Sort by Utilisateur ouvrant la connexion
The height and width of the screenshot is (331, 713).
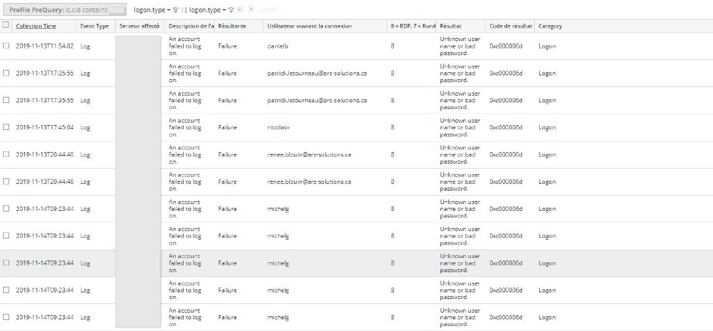(309, 26)
